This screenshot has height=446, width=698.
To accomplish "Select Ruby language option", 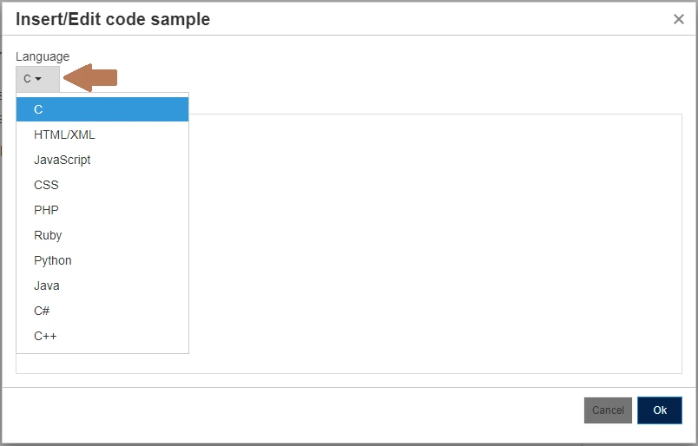I will click(x=102, y=235).
